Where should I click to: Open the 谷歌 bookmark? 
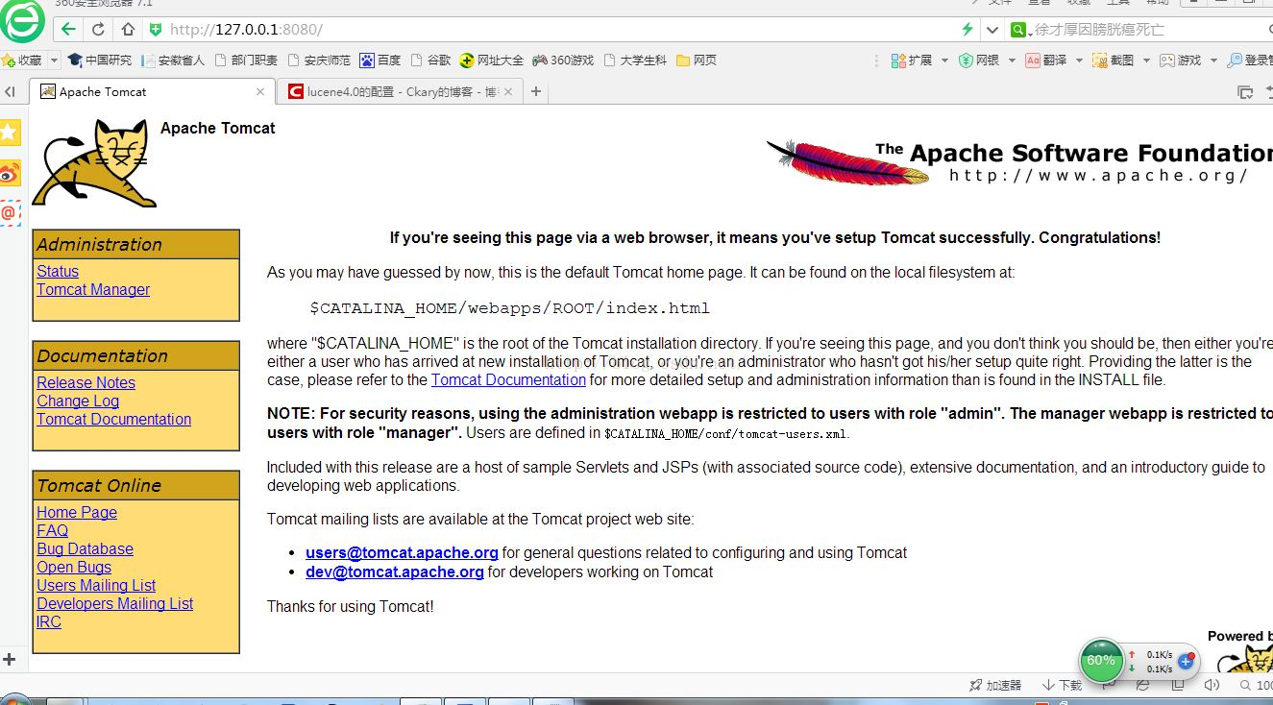430,60
